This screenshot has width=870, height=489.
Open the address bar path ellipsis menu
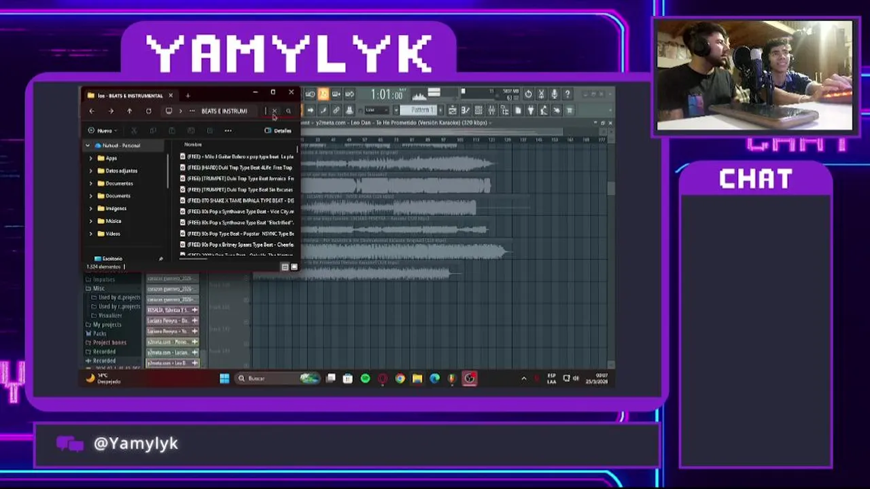[192, 111]
